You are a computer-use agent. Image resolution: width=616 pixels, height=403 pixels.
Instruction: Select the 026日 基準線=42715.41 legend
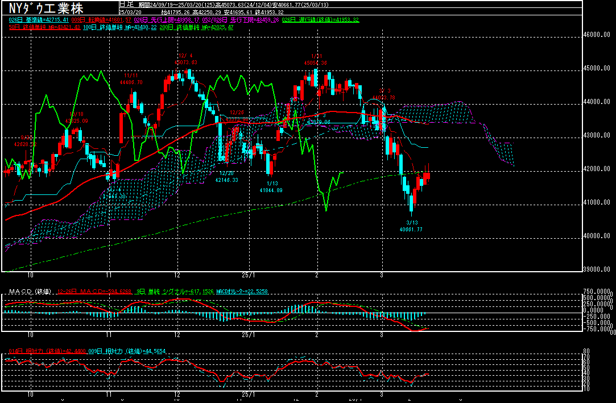pos(39,20)
